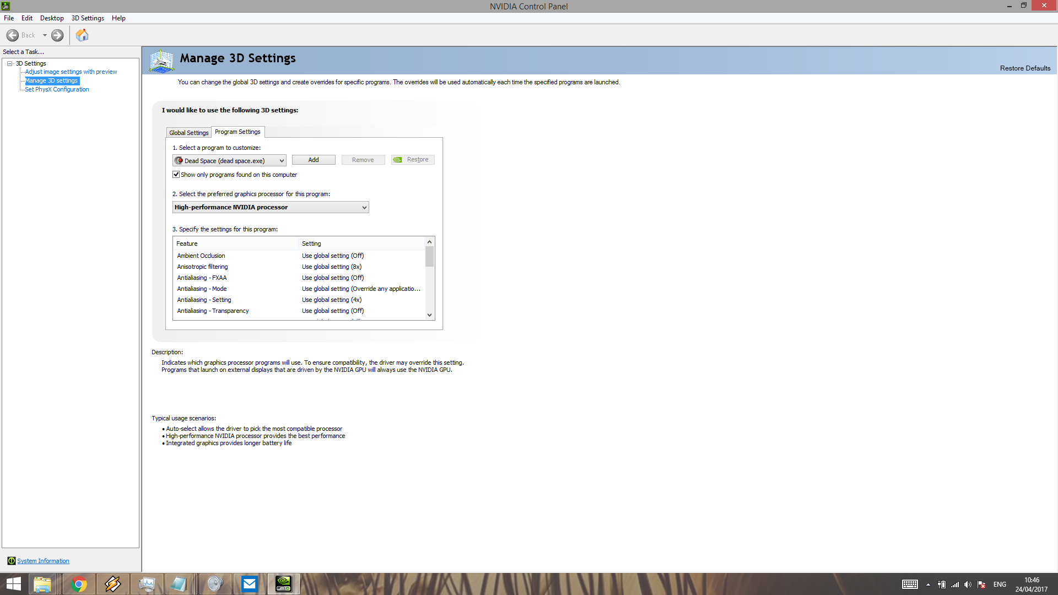The height and width of the screenshot is (595, 1058).
Task: Switch to the Global Settings tab
Action: pos(189,133)
